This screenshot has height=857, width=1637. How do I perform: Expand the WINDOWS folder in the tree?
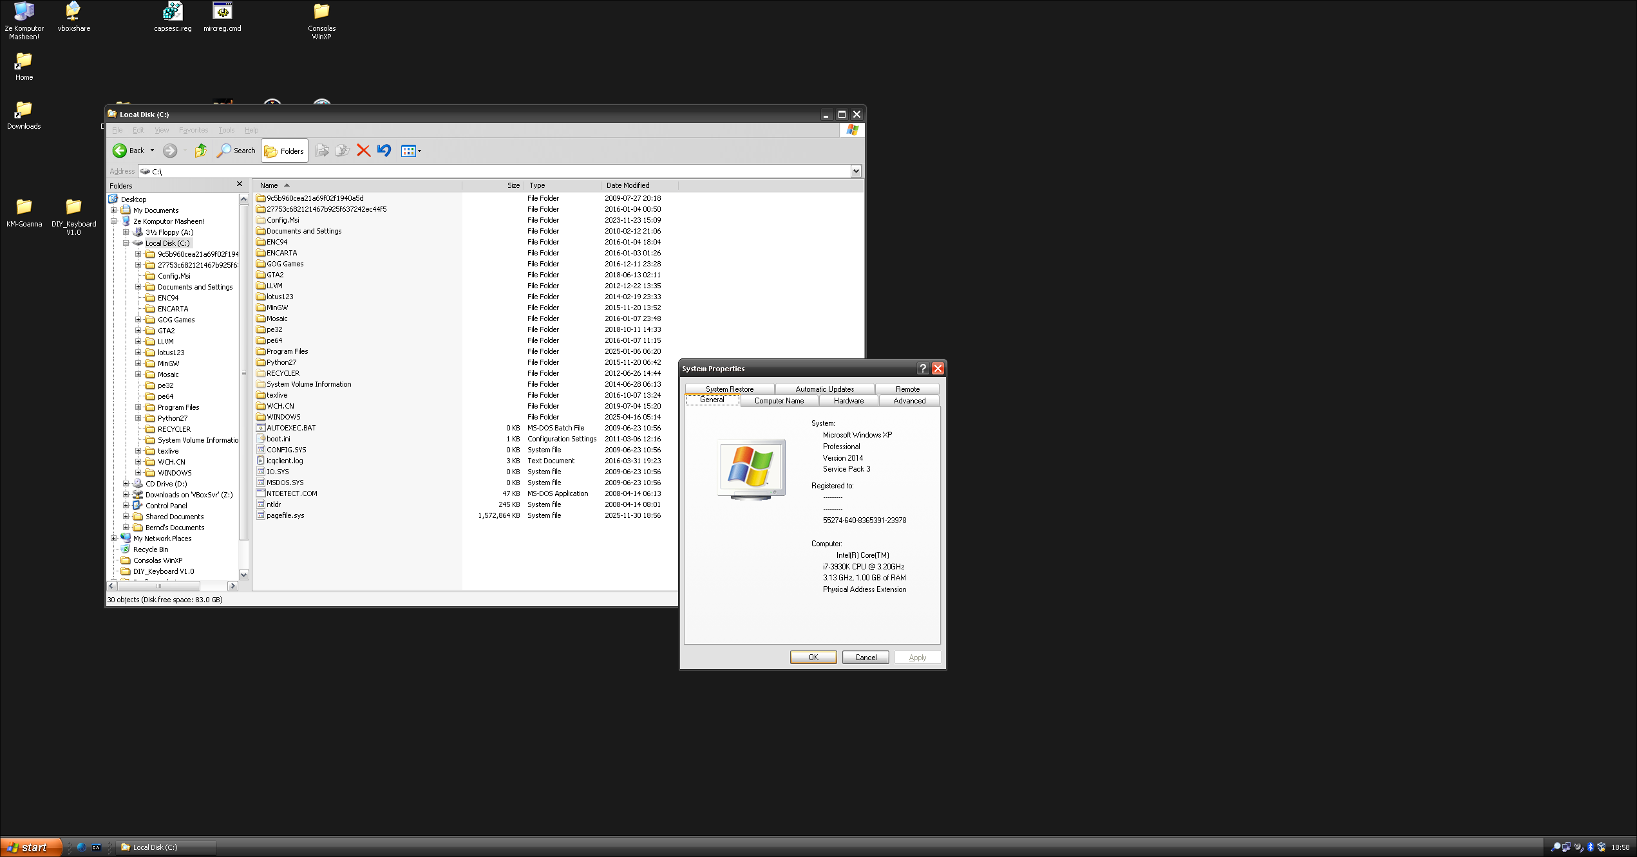[138, 473]
